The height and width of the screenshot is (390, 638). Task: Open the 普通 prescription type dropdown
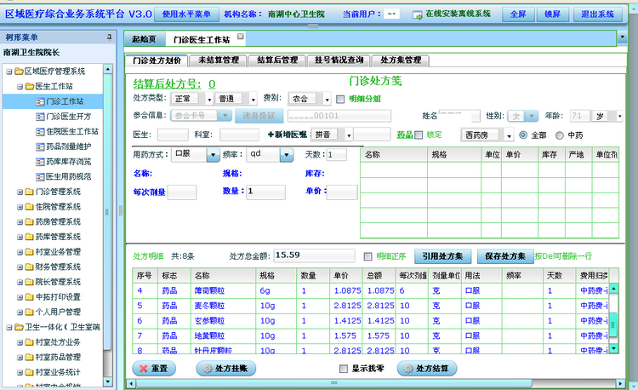pos(253,99)
